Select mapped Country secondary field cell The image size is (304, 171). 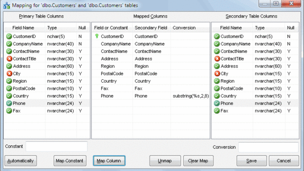(142, 81)
